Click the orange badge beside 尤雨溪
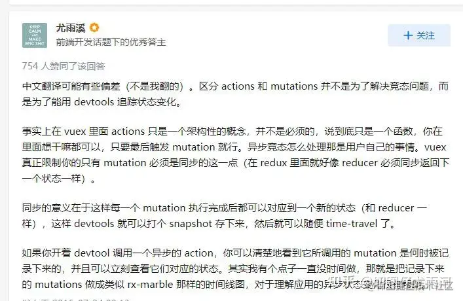463x301 pixels. [94, 27]
